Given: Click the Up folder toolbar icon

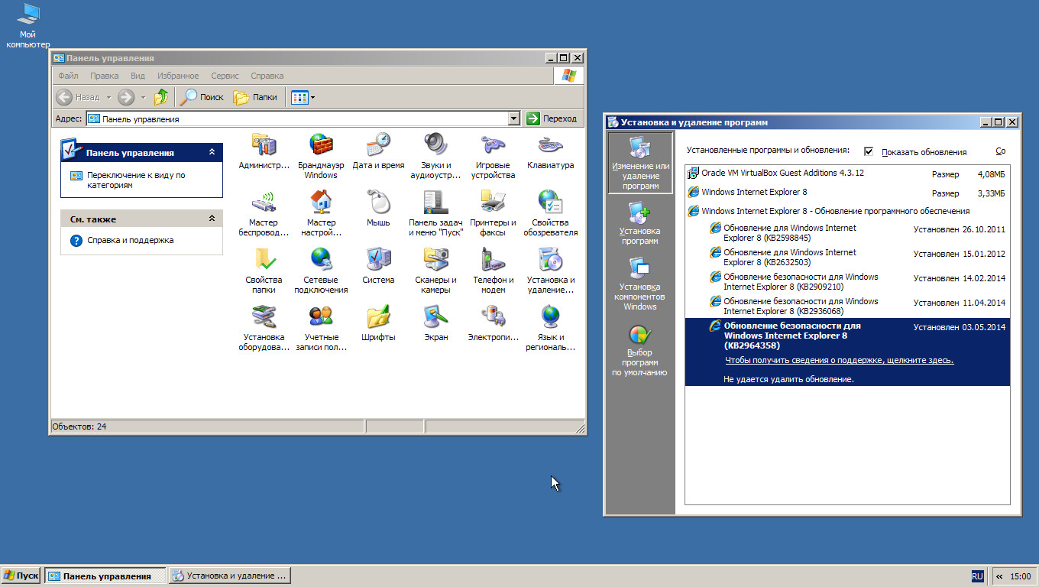Looking at the screenshot, I should pyautogui.click(x=161, y=97).
